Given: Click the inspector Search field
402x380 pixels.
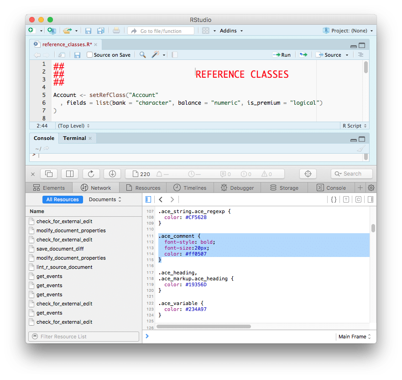Looking at the screenshot, I should tap(351, 174).
